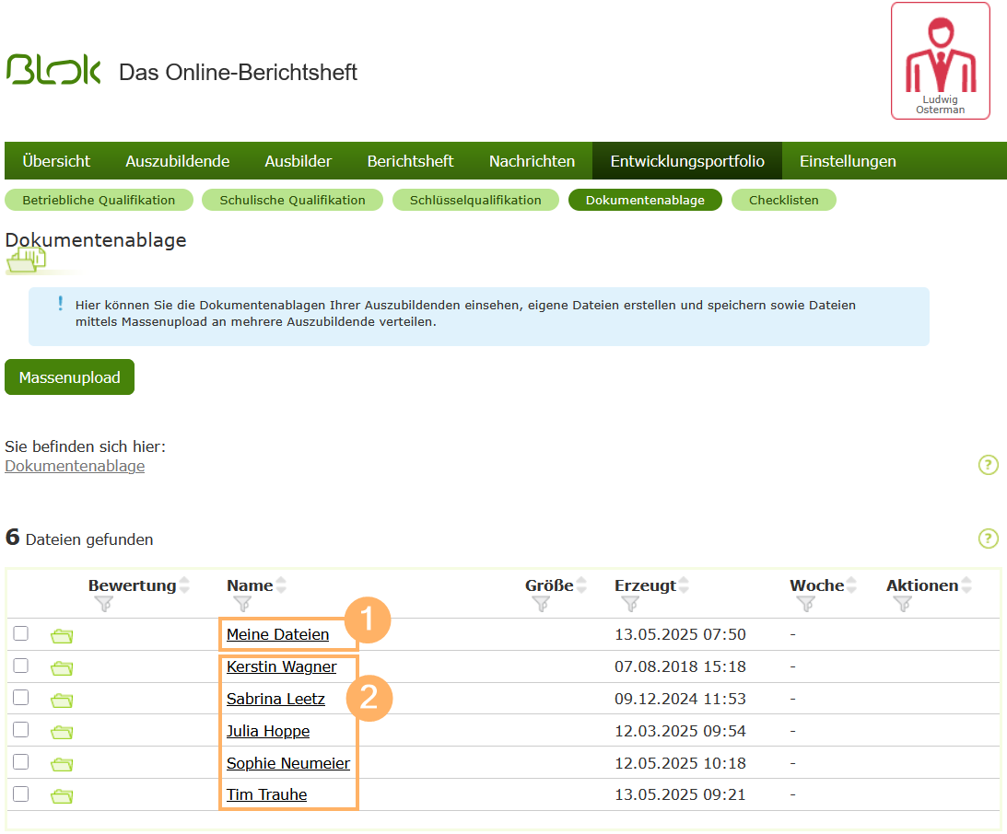Open the filter icon under the Name column
Screen dimensions: 1007x834
[x=243, y=604]
